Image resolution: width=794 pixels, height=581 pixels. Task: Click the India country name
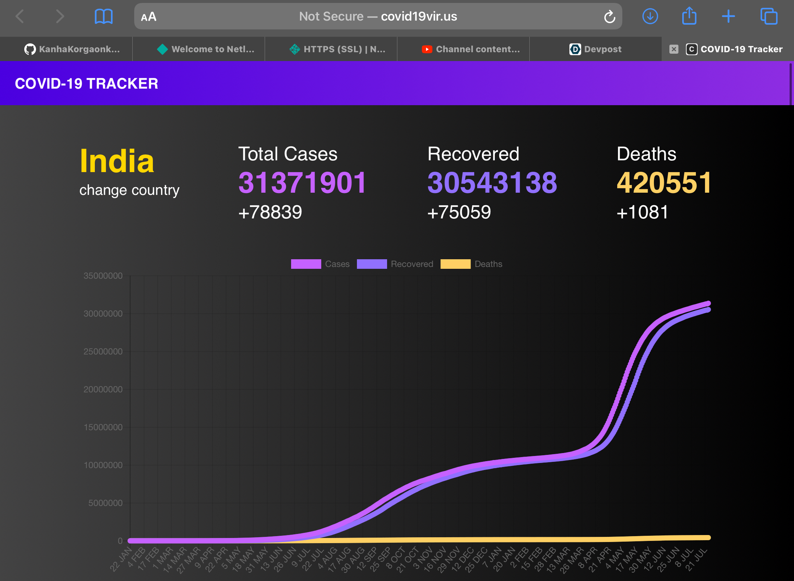click(117, 161)
